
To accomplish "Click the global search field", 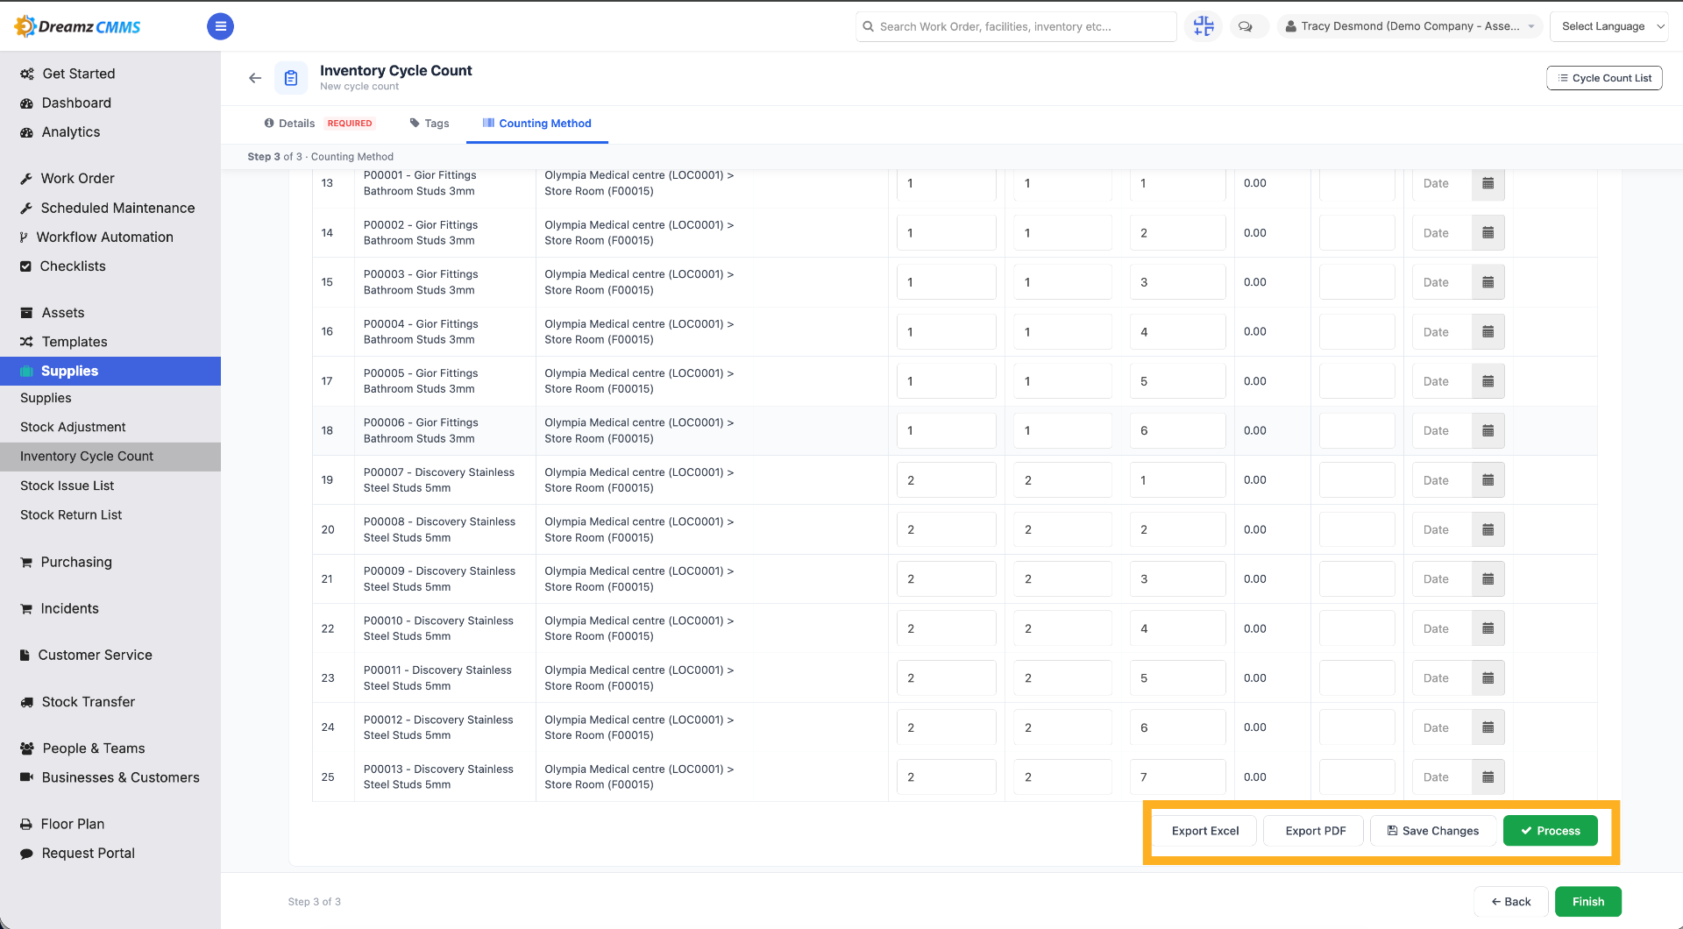I will tap(1016, 26).
